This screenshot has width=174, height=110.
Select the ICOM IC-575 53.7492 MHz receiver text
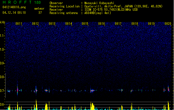(x=111, y=10)
